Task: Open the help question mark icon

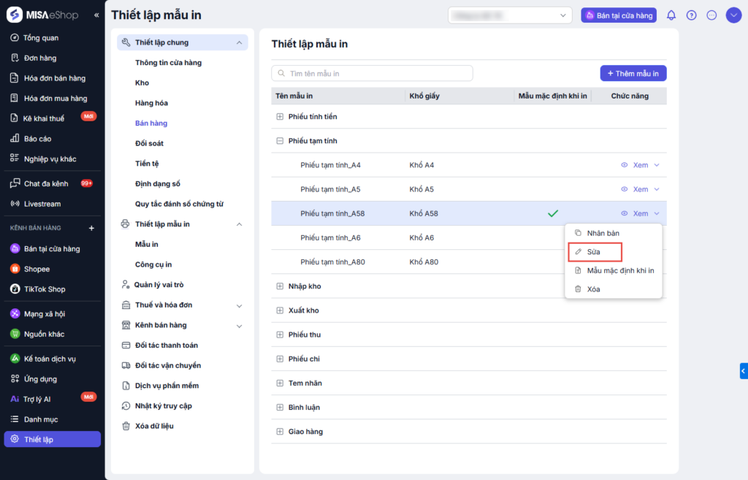Action: (692, 15)
